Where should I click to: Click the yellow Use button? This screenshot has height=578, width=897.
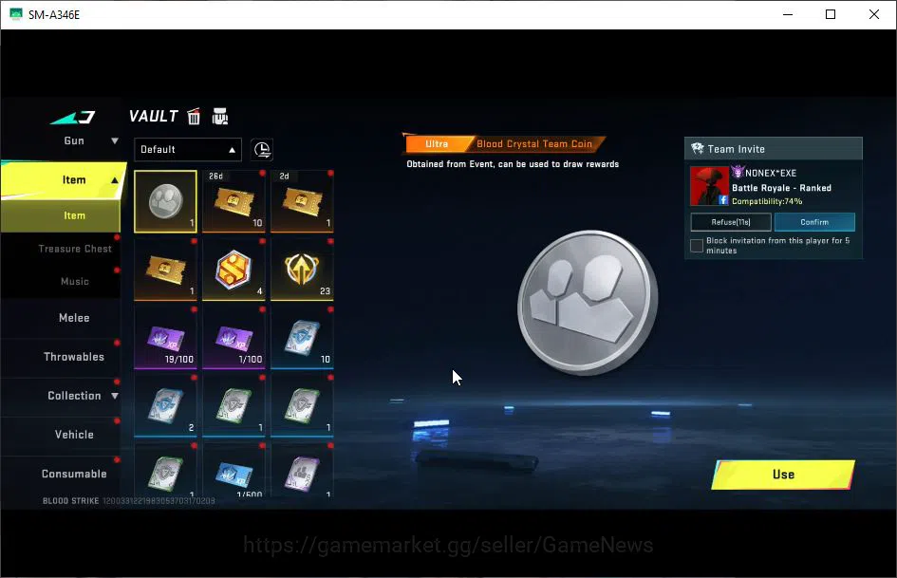click(x=783, y=475)
